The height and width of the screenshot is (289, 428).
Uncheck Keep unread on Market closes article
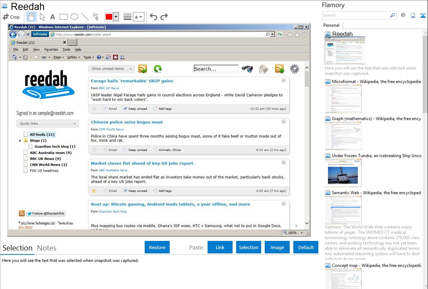[125, 191]
